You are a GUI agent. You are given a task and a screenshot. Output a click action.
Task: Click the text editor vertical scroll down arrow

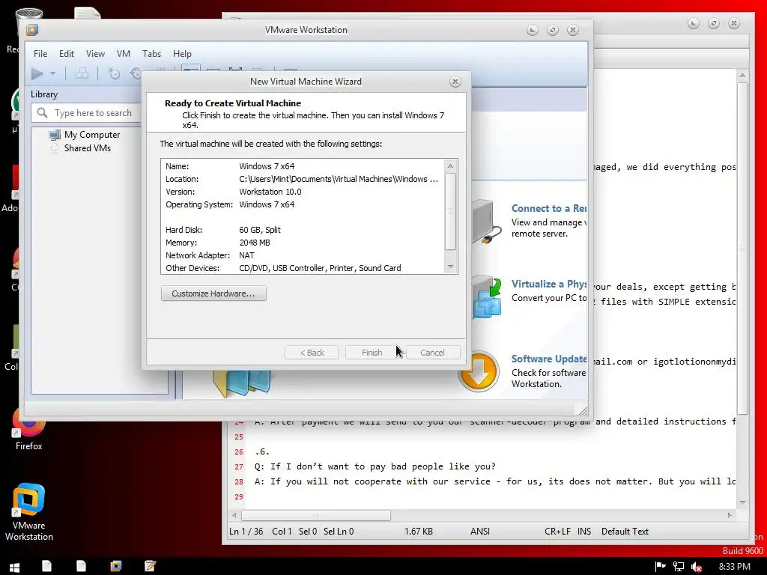click(742, 502)
